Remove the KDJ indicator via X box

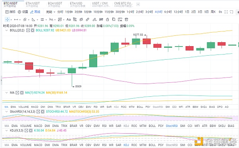click(x=31, y=130)
